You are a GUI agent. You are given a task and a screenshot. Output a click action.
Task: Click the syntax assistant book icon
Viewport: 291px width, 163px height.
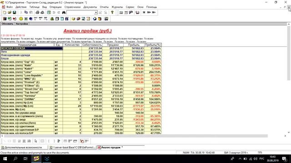click(x=137, y=12)
